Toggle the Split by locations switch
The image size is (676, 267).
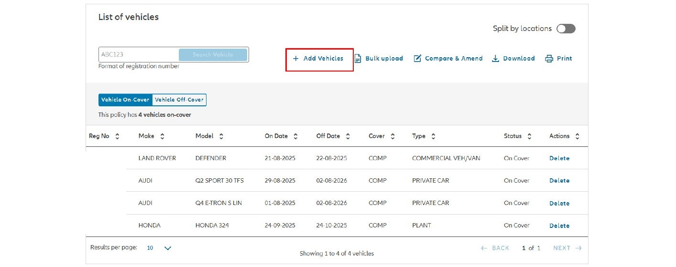click(566, 29)
